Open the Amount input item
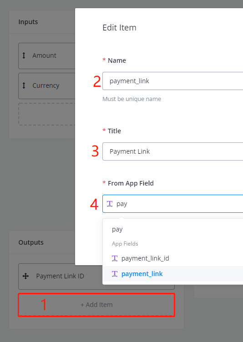243x342 pixels. (x=47, y=56)
